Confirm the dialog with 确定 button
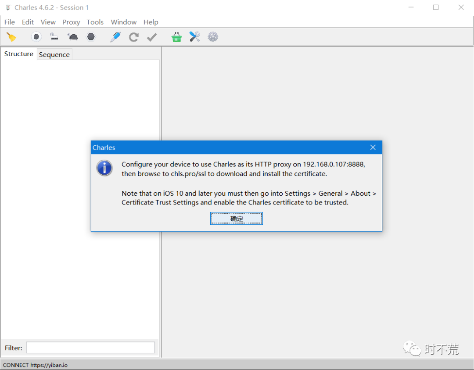 (x=237, y=219)
